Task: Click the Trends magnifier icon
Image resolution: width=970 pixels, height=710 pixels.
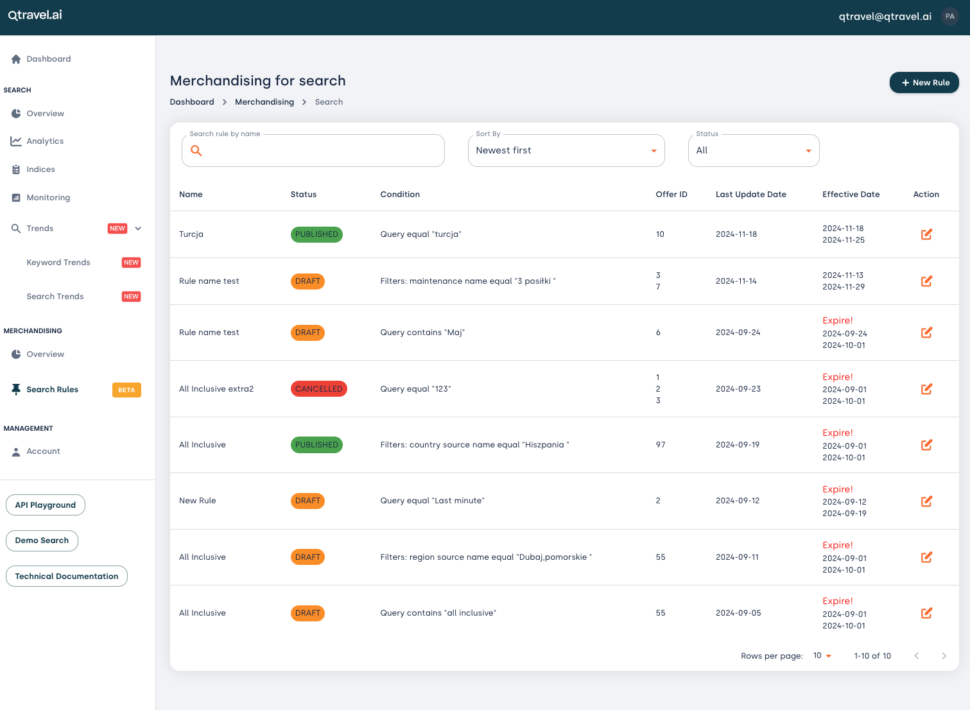Action: [16, 229]
